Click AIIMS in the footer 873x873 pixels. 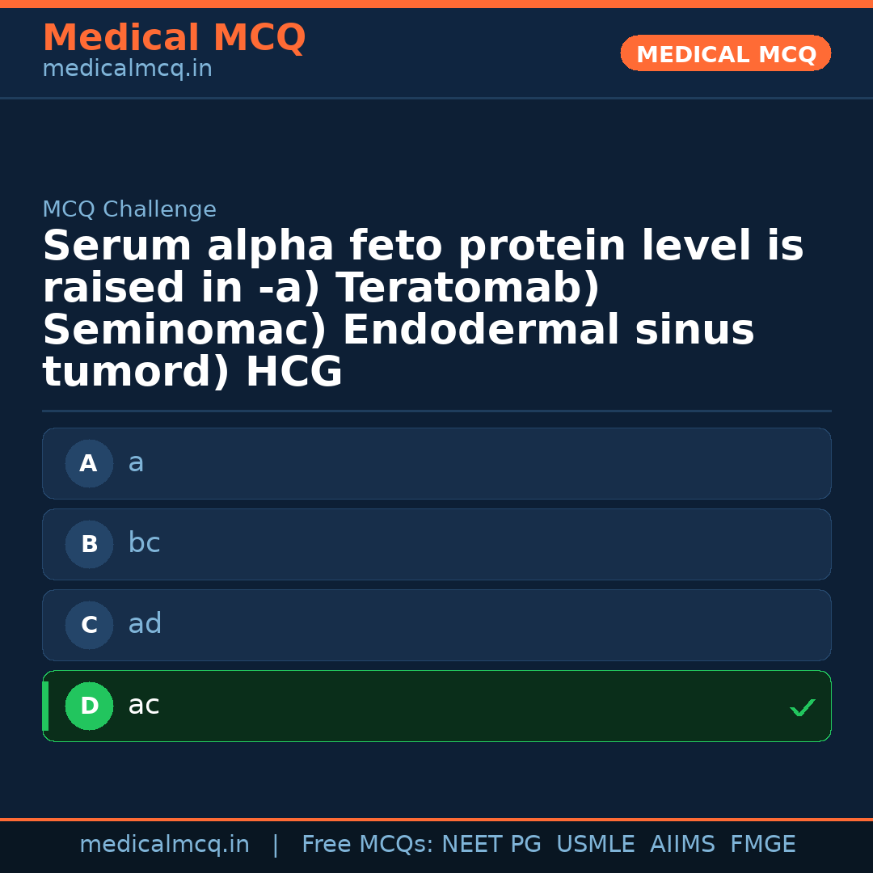click(682, 845)
